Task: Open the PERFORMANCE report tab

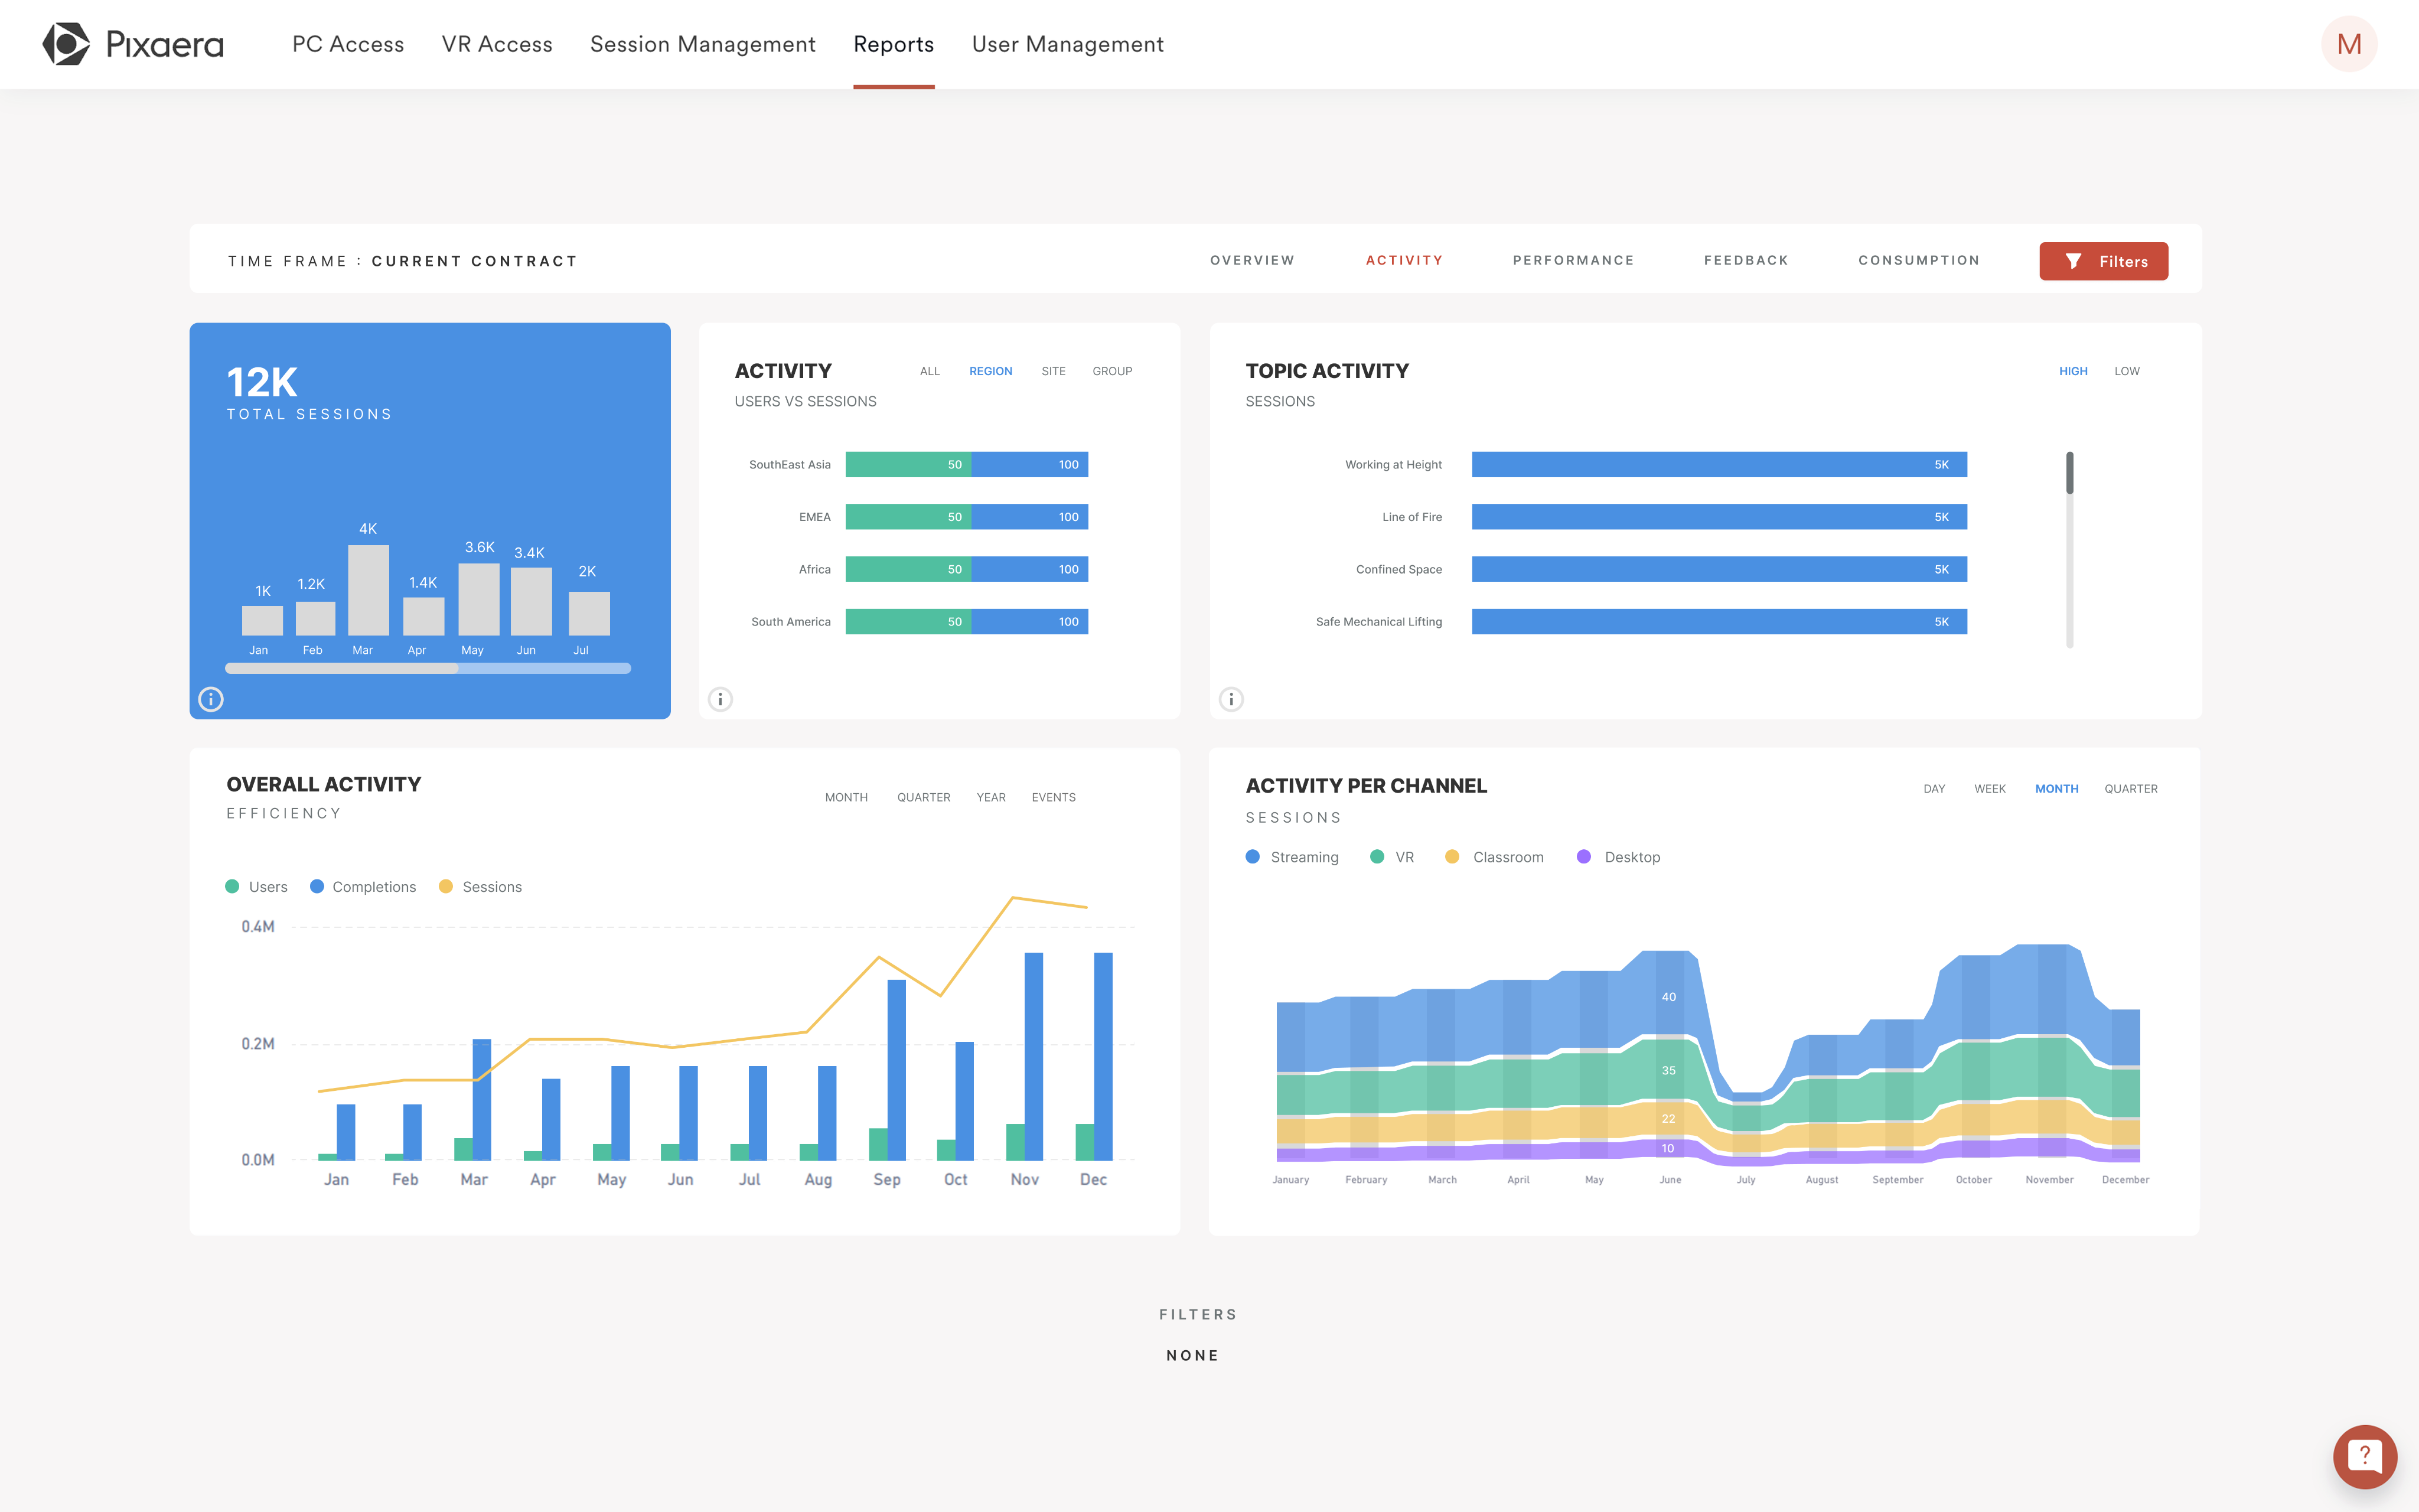Action: (x=1573, y=260)
